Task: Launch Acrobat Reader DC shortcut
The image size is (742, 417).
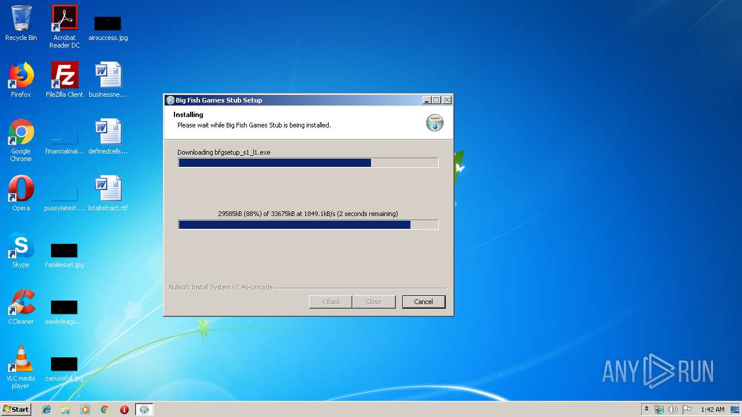Action: 64,27
